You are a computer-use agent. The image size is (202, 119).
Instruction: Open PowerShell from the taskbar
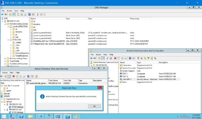click(21, 116)
